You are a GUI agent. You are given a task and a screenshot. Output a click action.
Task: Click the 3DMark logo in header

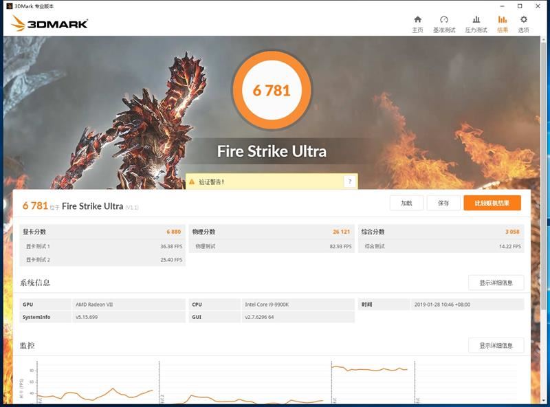pos(49,23)
